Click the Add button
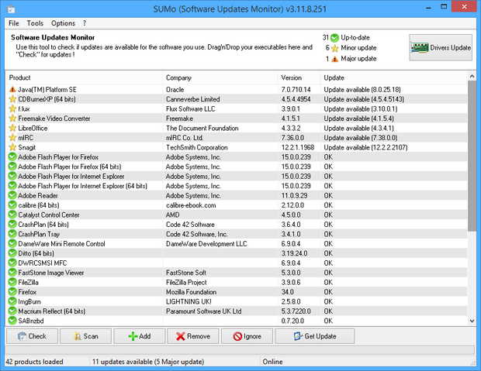This screenshot has height=371, width=481. click(140, 336)
